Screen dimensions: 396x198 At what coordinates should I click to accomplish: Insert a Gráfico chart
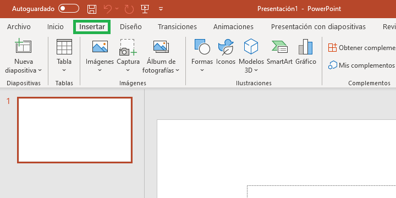tap(306, 52)
